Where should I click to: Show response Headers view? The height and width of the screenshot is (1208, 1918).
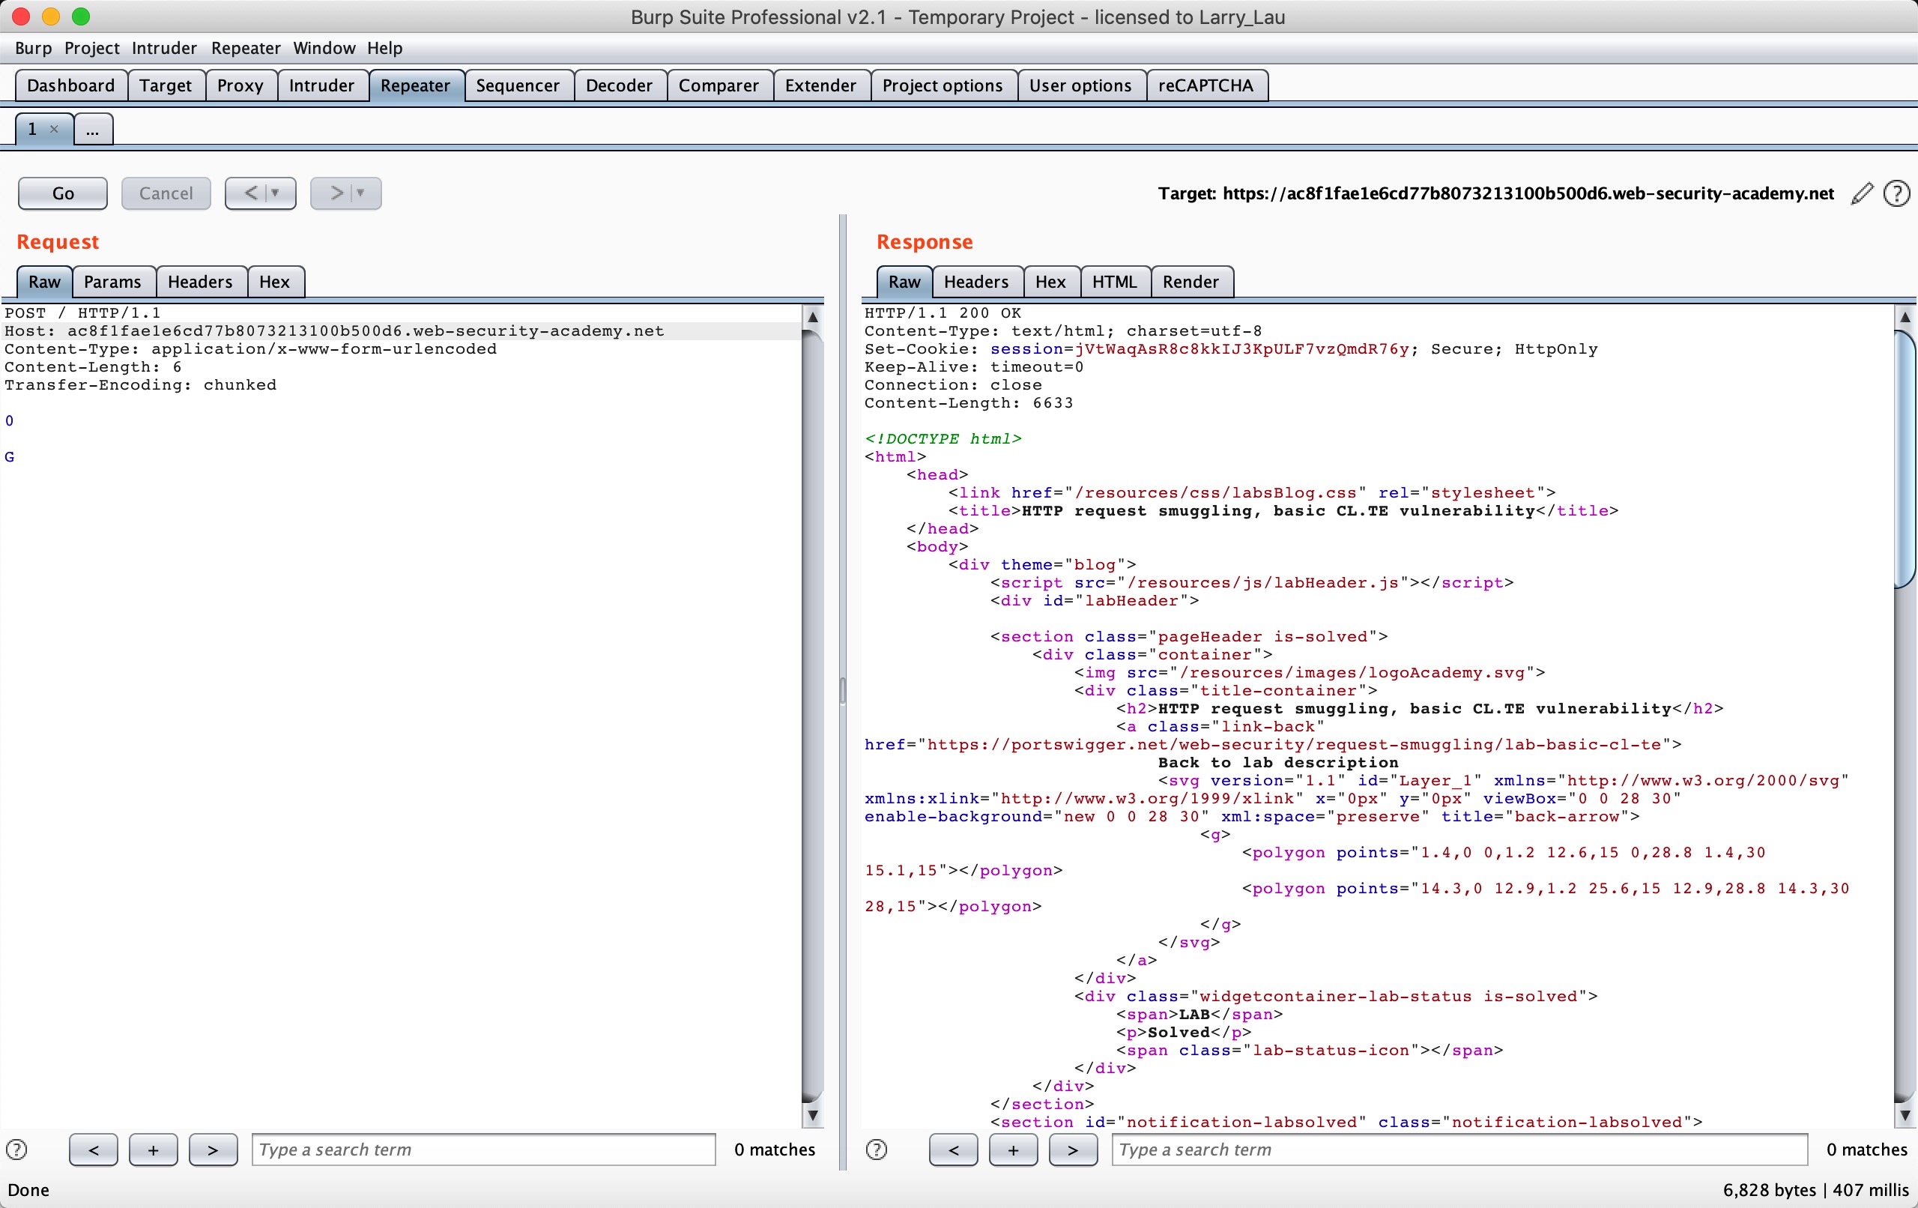[975, 281]
